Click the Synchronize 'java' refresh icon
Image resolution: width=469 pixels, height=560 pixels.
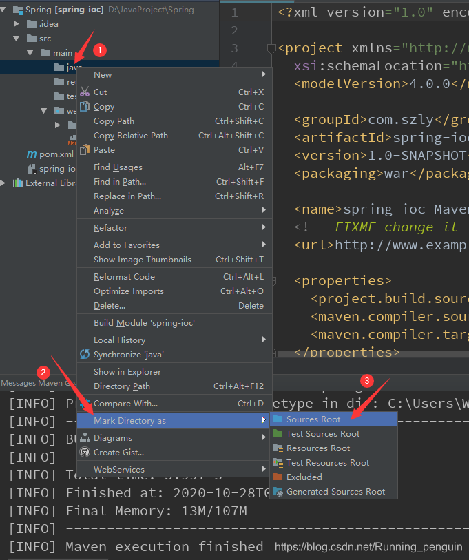(85, 354)
